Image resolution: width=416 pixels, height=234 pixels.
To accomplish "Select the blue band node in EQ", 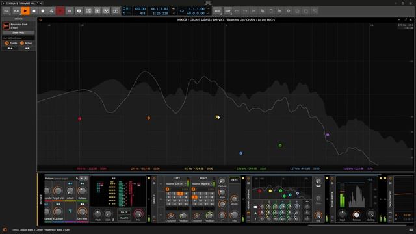I will 240,153.
